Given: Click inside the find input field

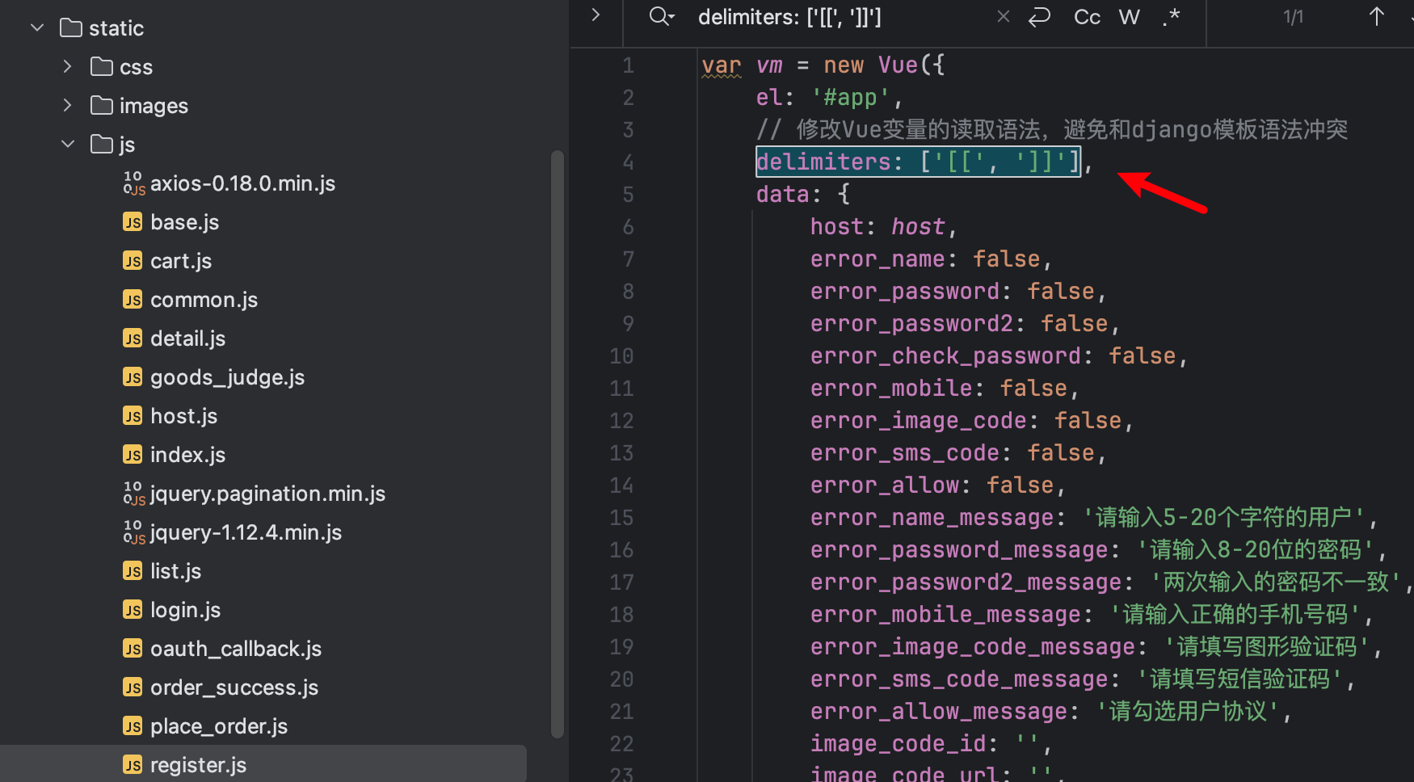Looking at the screenshot, I should click(x=840, y=17).
